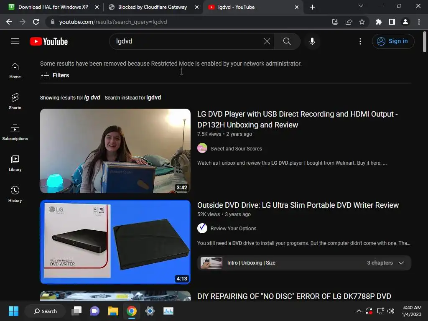This screenshot has height=321, width=428.
Task: Open the Chat app in the taskbar
Action: tap(95, 311)
